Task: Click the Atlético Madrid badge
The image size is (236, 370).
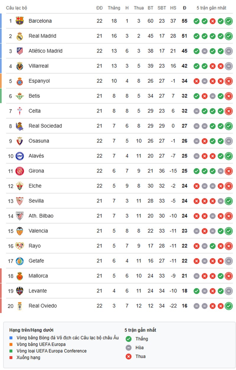Action: pyautogui.click(x=19, y=51)
